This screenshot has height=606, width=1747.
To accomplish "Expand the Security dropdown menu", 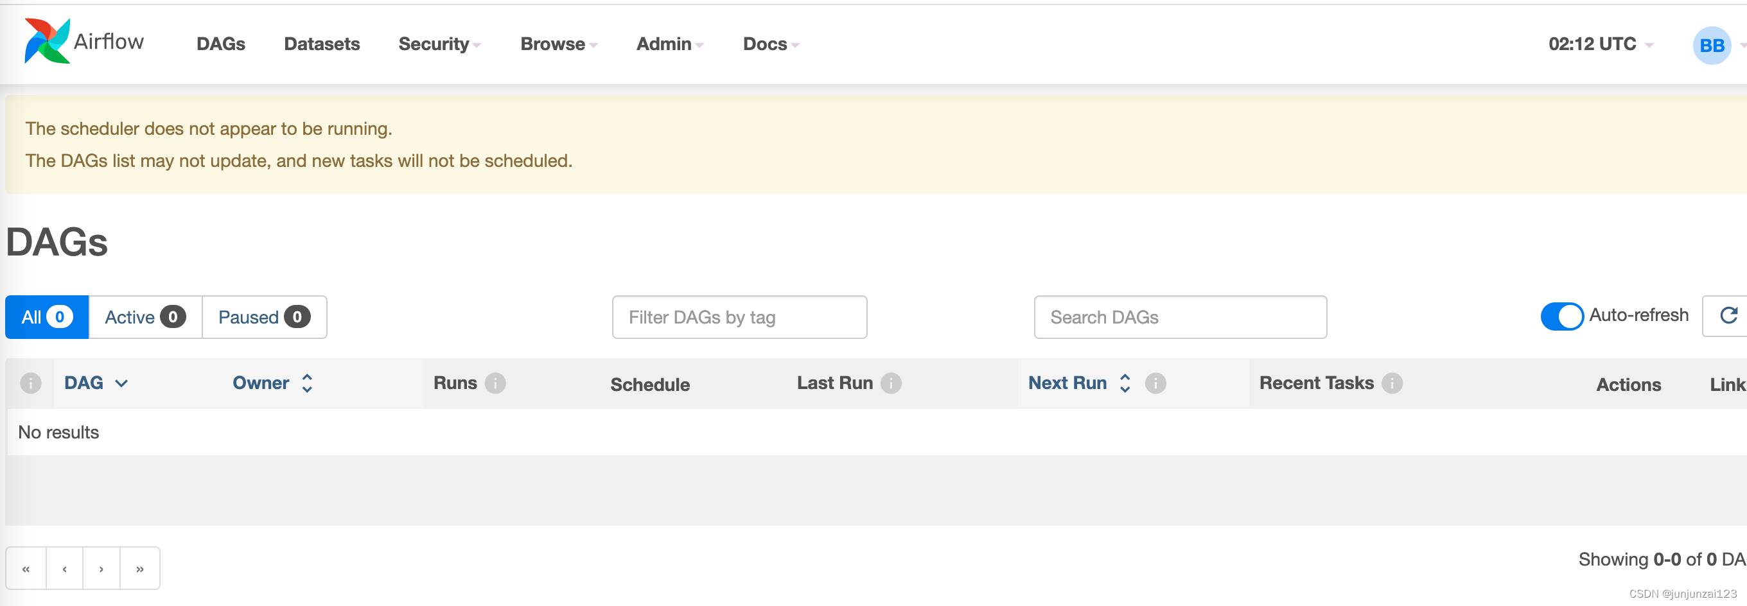I will [x=439, y=44].
